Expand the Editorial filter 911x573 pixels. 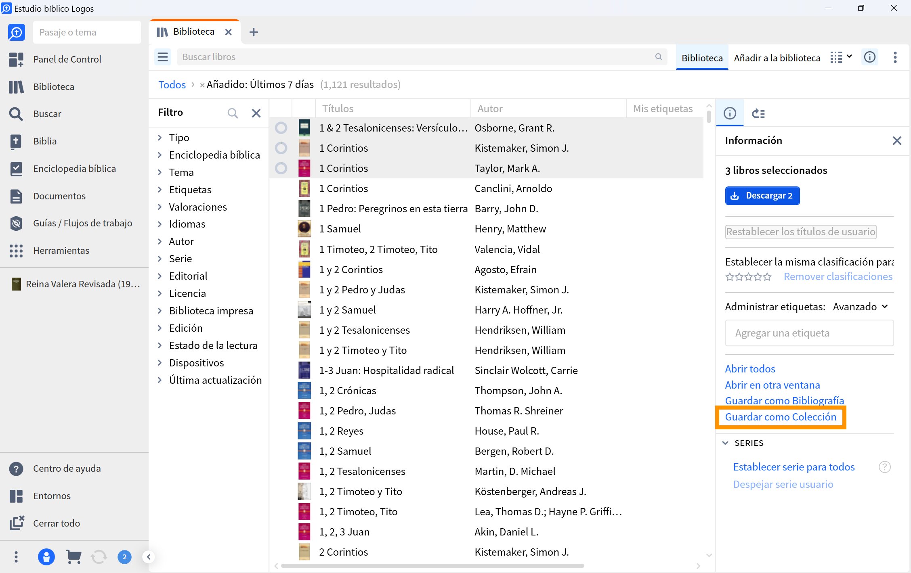(160, 276)
